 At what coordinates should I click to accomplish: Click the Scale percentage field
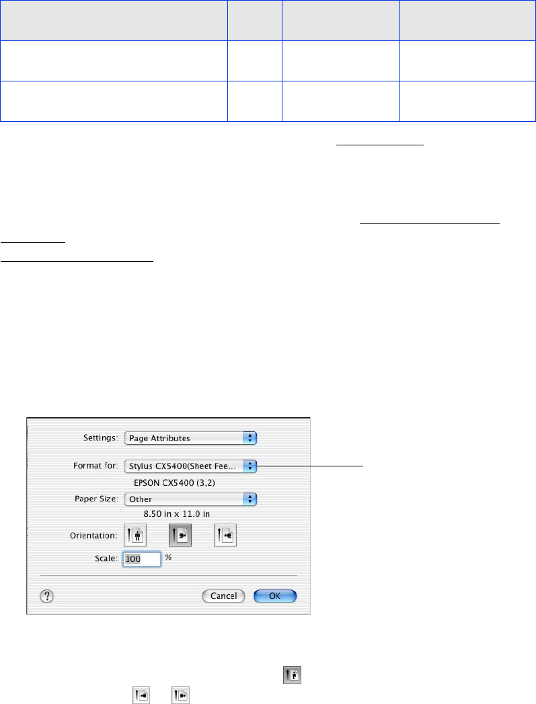(142, 559)
